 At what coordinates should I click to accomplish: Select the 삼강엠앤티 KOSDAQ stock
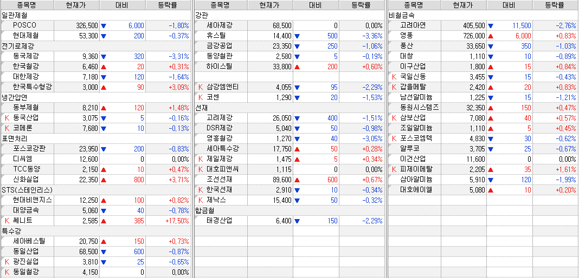pos(223,87)
